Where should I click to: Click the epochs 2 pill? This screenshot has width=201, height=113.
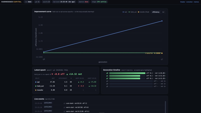46,2
